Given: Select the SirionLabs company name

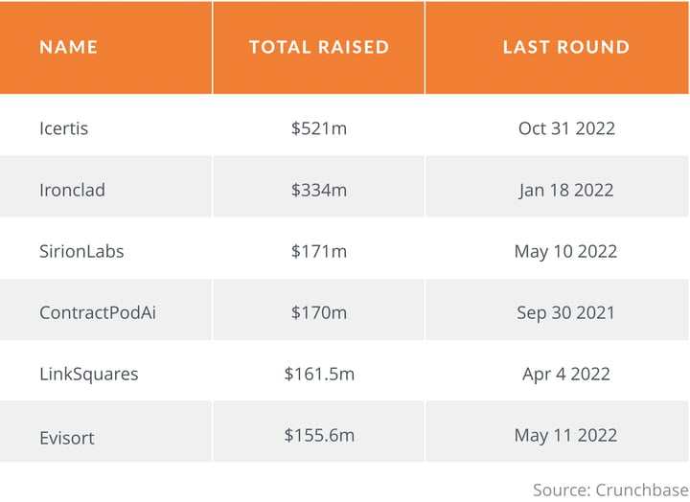Looking at the screenshot, I should point(81,251).
